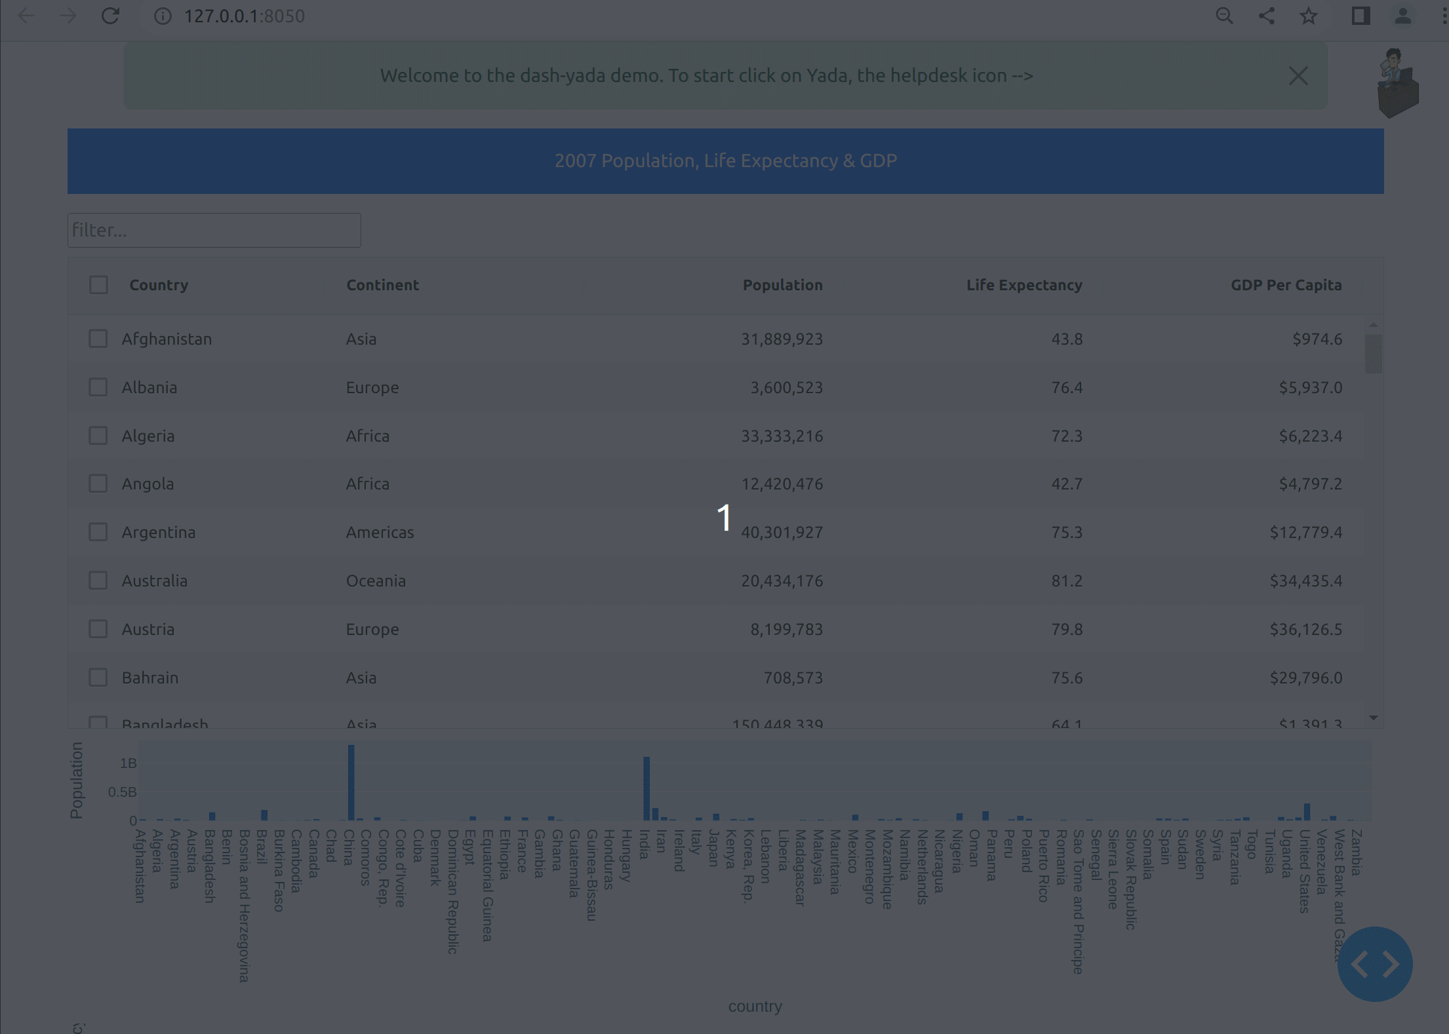View site information icon next to URL
1449x1034 pixels.
162,16
